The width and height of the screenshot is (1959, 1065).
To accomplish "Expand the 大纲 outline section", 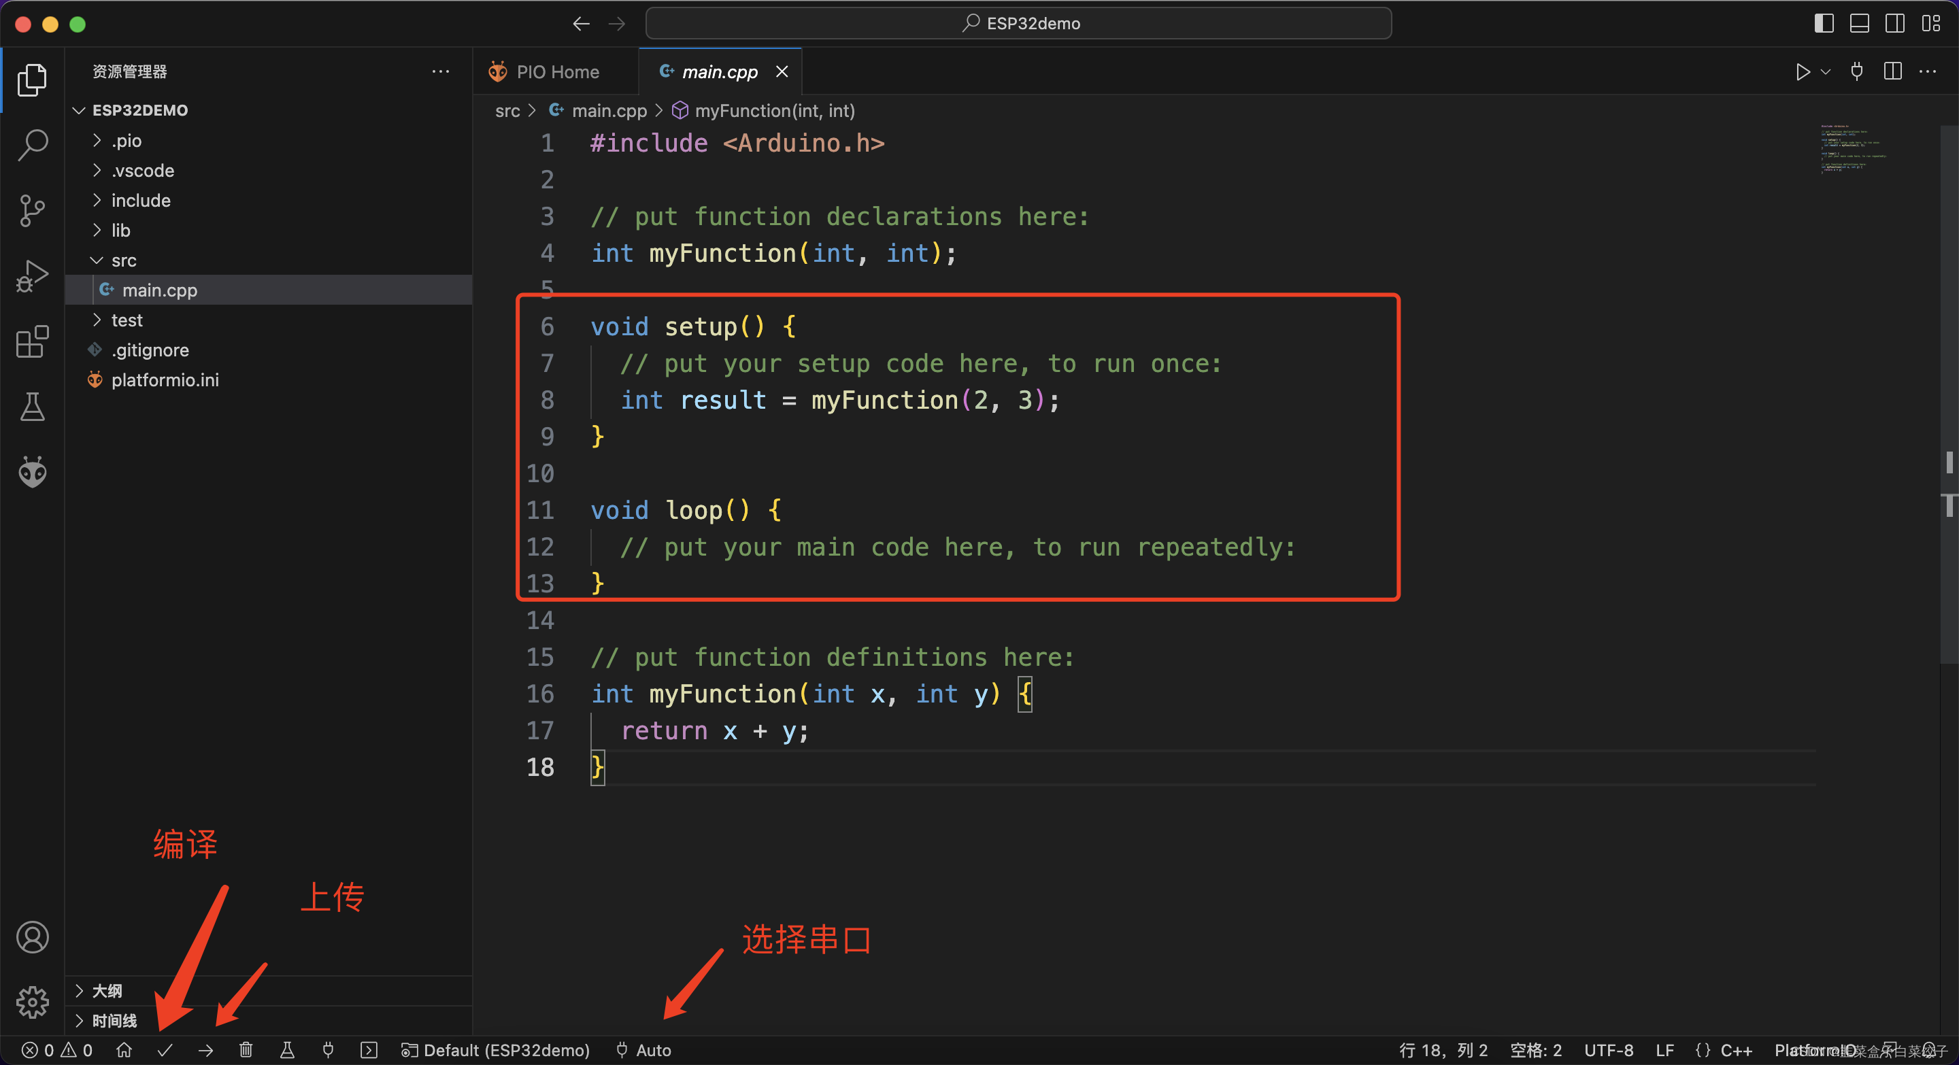I will pyautogui.click(x=107, y=990).
